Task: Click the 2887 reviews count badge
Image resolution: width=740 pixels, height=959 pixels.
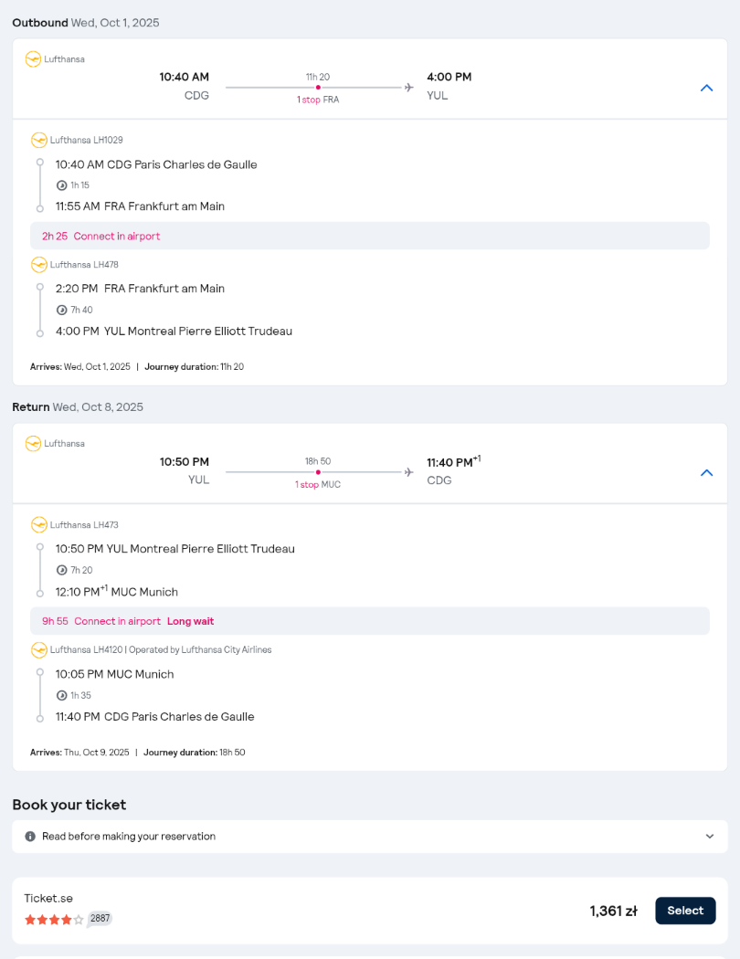Action: (x=100, y=919)
